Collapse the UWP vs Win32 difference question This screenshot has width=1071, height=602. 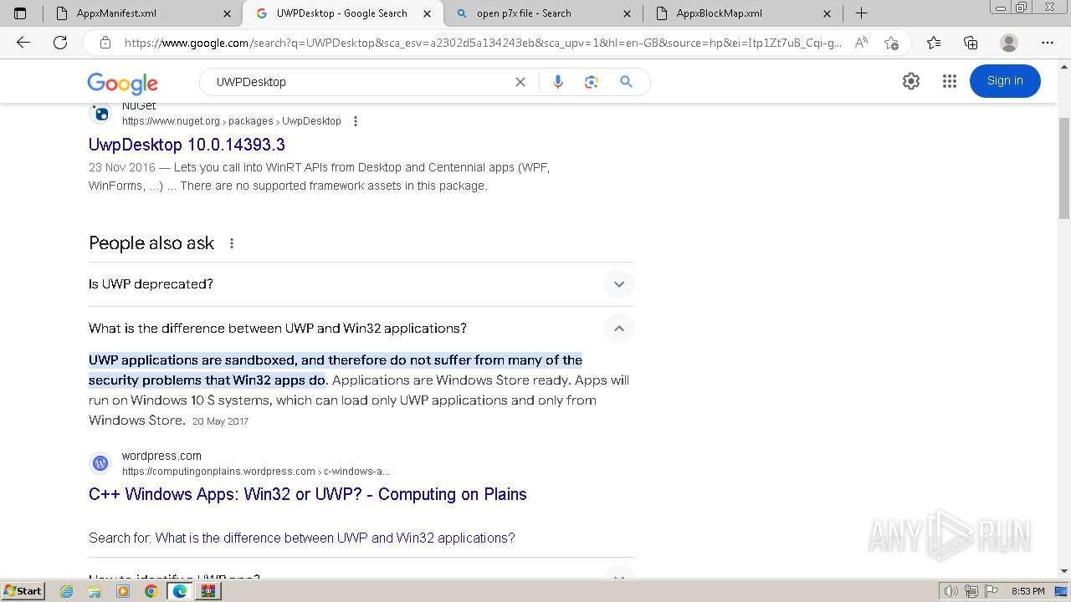click(361, 328)
